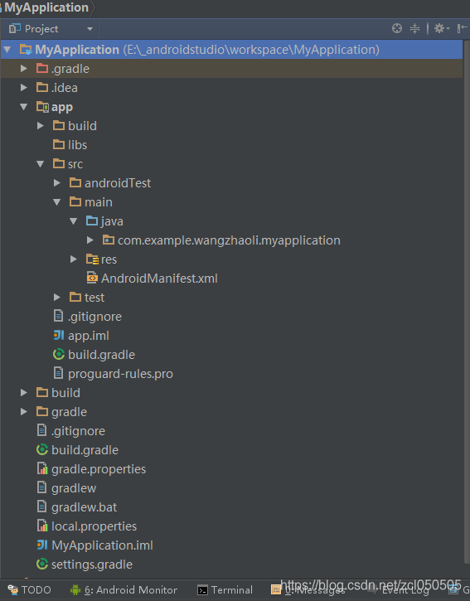Expand the com.example.wangzhaoli.myapplication package arrow
The height and width of the screenshot is (601, 470).
90,240
